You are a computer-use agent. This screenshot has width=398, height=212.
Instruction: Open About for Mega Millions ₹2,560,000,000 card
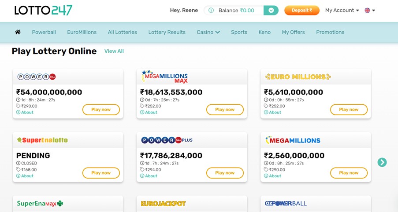pyautogui.click(x=273, y=176)
